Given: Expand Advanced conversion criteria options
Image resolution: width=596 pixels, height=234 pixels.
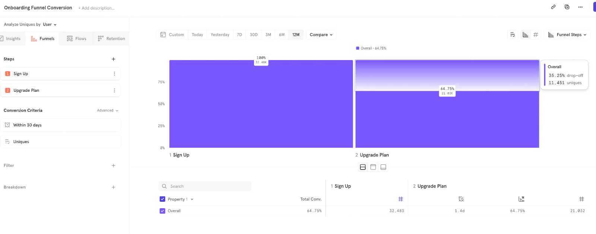Looking at the screenshot, I should click(x=107, y=110).
